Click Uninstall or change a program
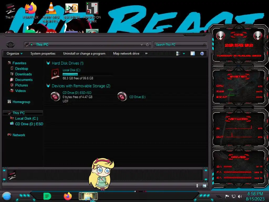The width and height of the screenshot is (269, 202). tap(84, 54)
